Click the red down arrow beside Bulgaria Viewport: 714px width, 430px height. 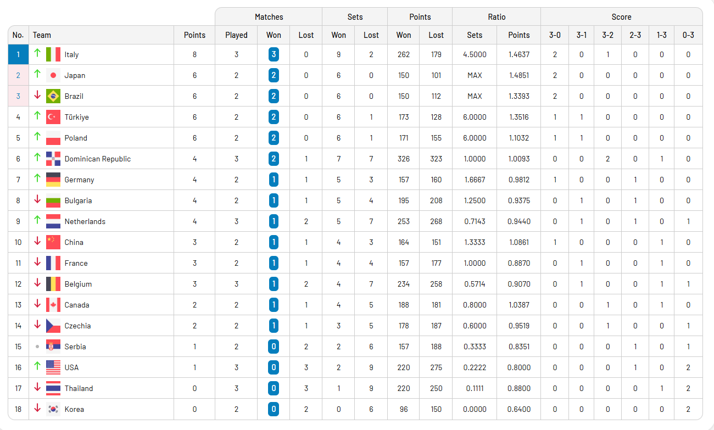[37, 200]
